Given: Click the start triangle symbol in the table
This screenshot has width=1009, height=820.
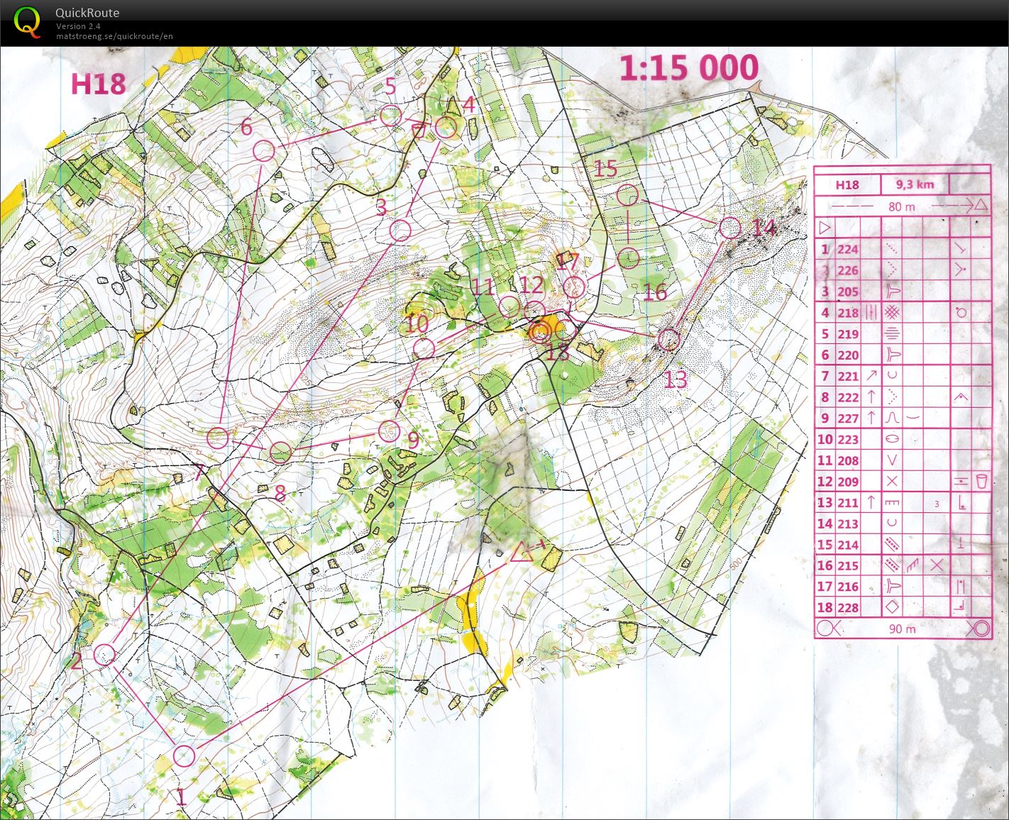Looking at the screenshot, I should (825, 228).
